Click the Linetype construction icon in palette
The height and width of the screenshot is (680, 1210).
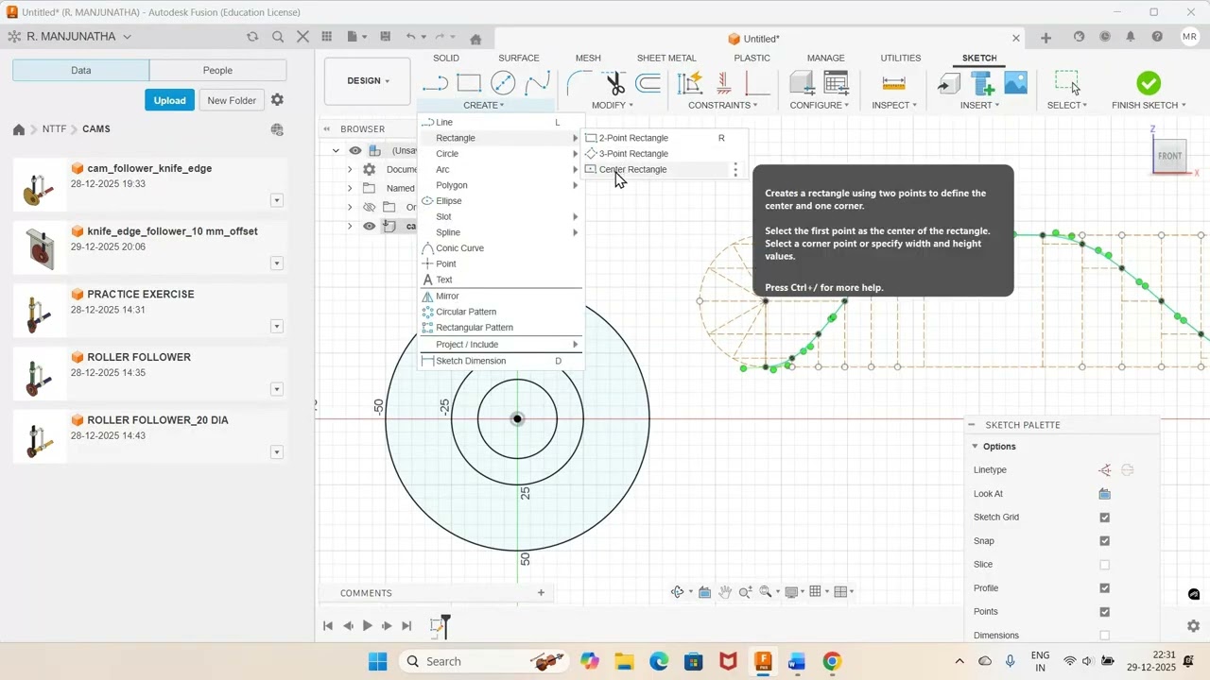click(x=1104, y=470)
